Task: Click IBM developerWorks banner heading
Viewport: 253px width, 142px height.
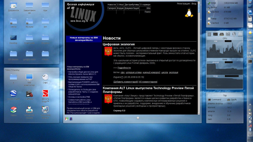Action: tap(84, 39)
